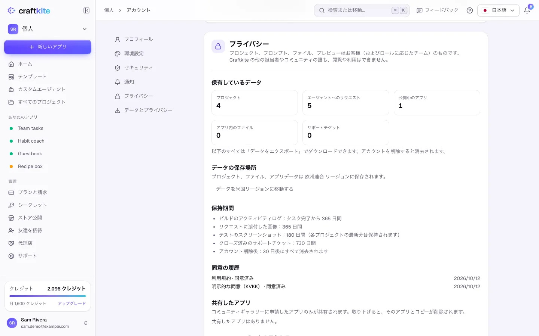Click the store publish icon
Viewport: 539px width, 336px height.
(11, 218)
